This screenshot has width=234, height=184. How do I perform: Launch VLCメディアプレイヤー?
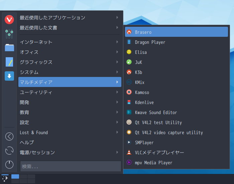pyautogui.click(x=177, y=152)
